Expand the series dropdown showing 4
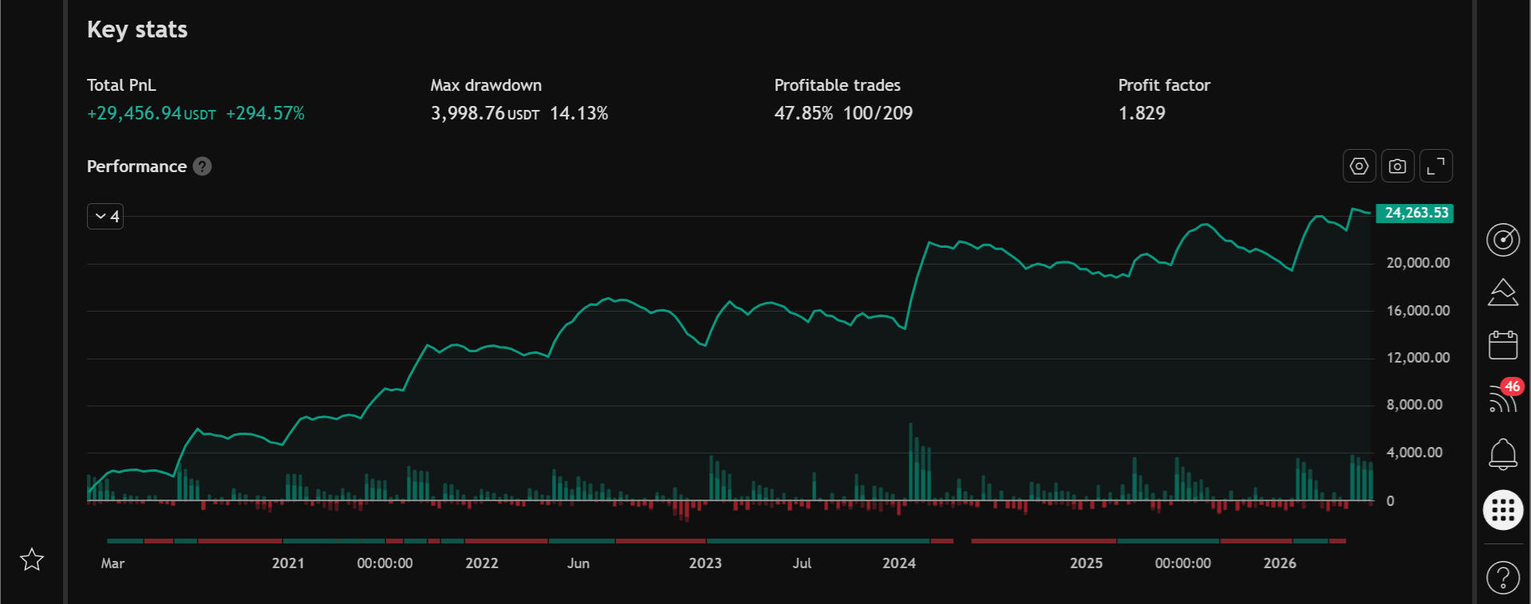The width and height of the screenshot is (1531, 604). pyautogui.click(x=105, y=216)
